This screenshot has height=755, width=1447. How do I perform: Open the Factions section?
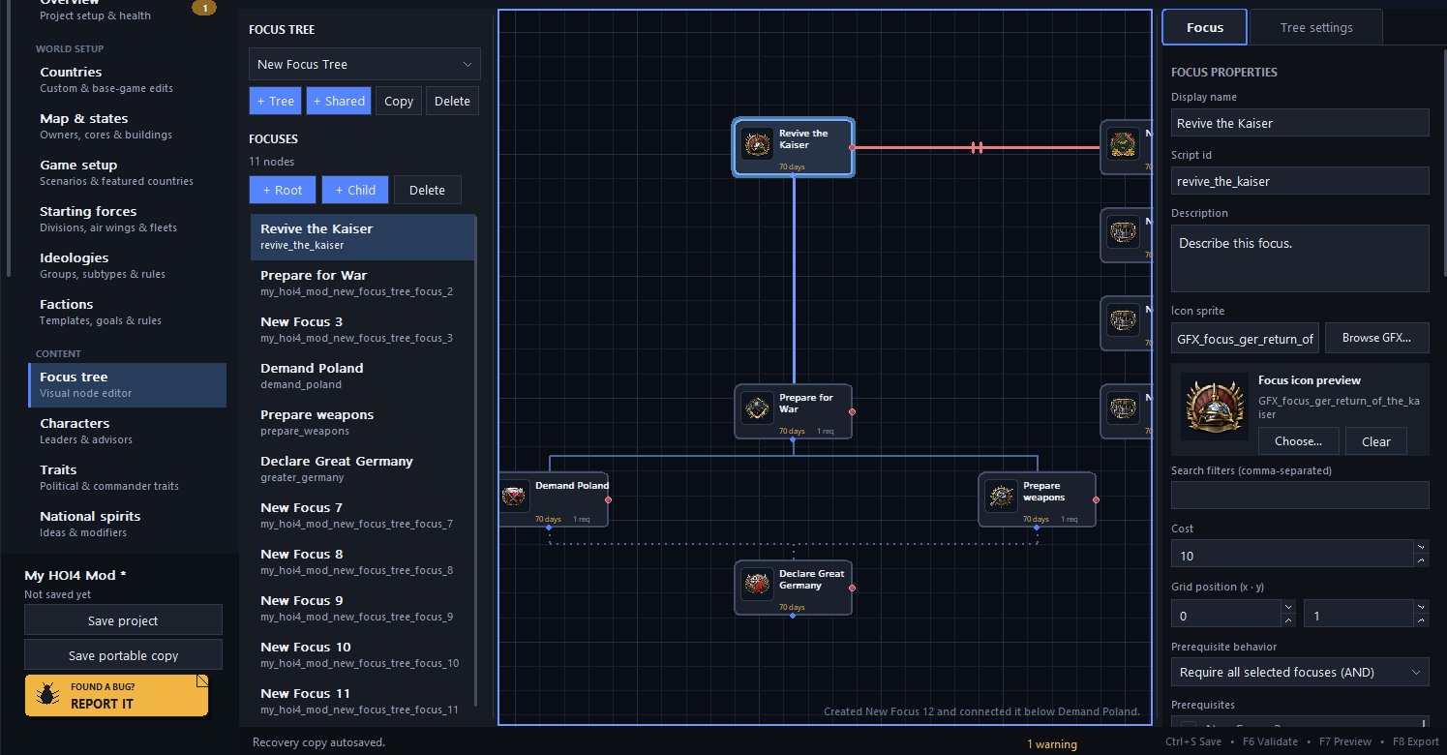(x=128, y=312)
